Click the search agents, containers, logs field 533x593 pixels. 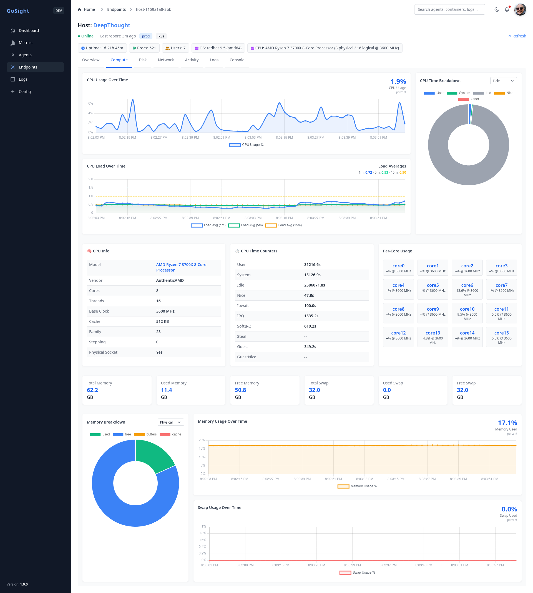point(449,9)
